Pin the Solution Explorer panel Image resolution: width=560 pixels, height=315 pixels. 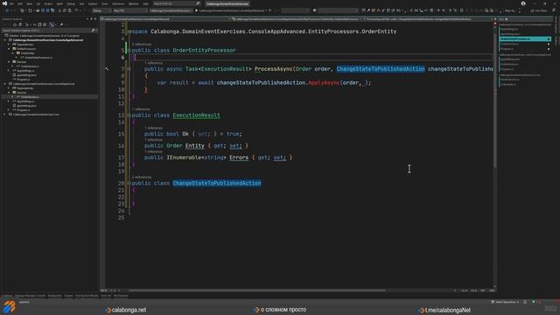(91, 18)
